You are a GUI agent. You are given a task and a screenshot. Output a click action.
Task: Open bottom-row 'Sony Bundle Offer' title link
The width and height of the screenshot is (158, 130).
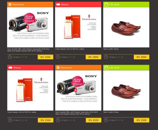click(x=77, y=113)
